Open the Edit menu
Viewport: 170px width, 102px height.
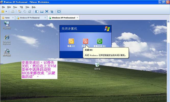tap(9, 7)
